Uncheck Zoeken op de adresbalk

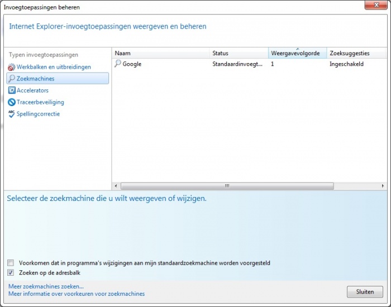coord(11,272)
